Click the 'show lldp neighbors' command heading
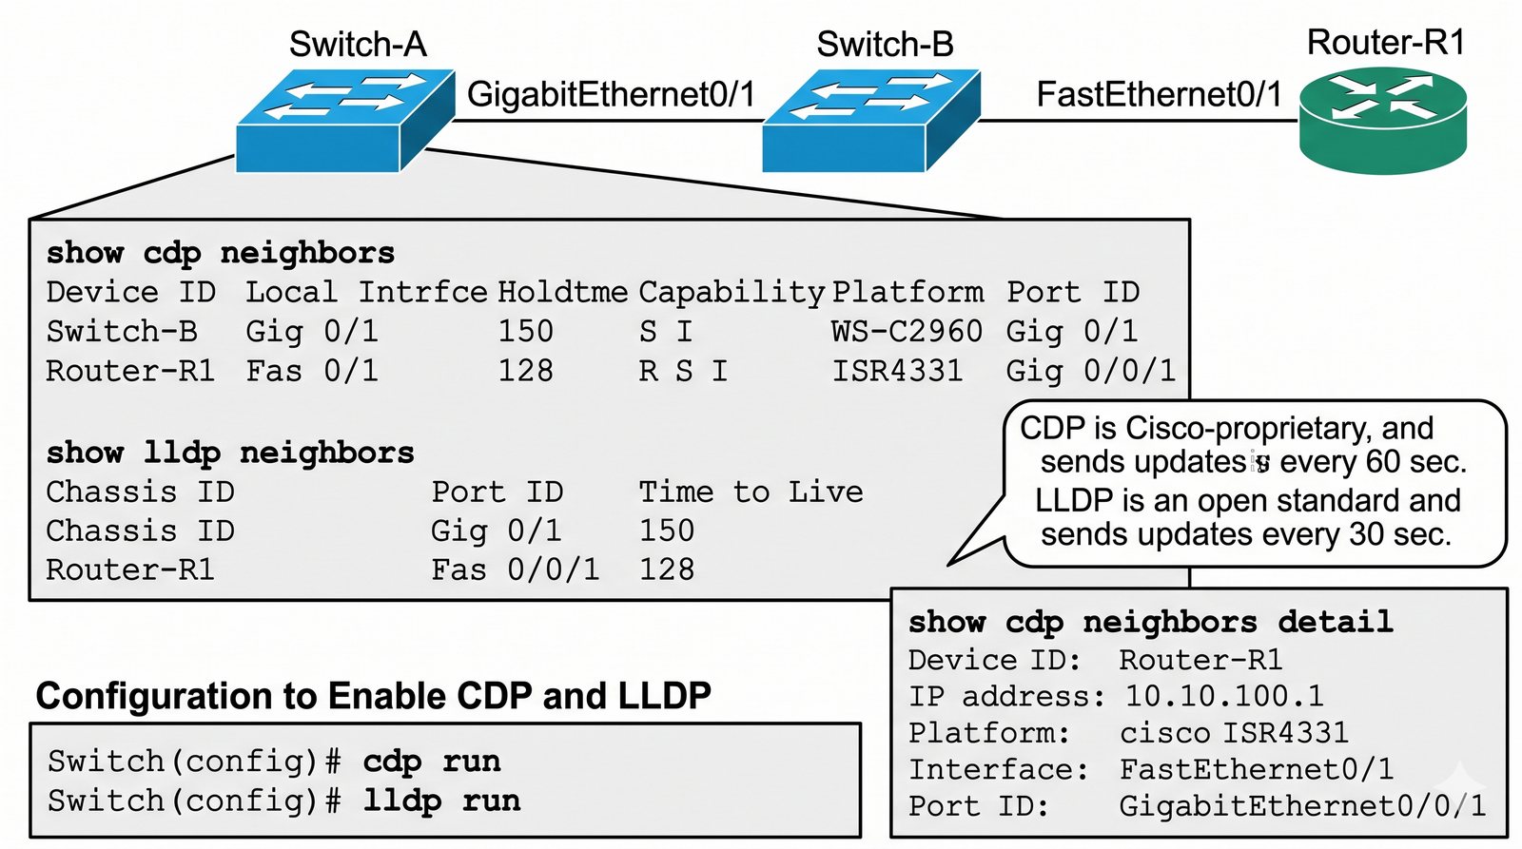This screenshot has height=849, width=1522. [230, 452]
